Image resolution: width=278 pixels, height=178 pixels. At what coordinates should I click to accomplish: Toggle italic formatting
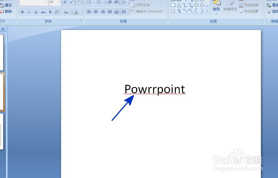coord(29,12)
